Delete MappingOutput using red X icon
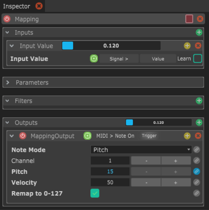Viewport: 209px width, 210px height. (198, 136)
